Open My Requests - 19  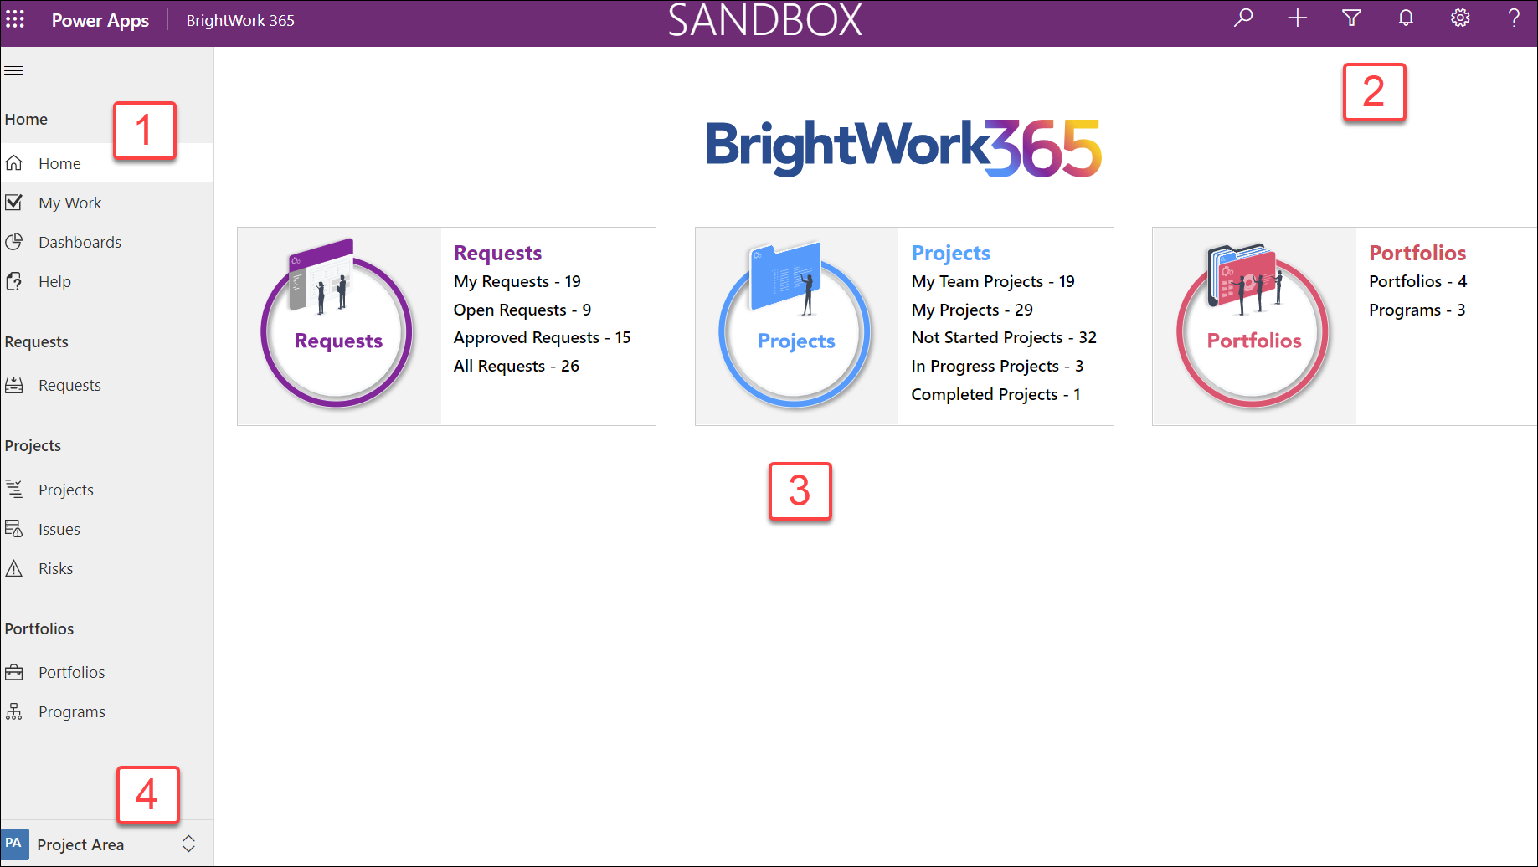517,281
